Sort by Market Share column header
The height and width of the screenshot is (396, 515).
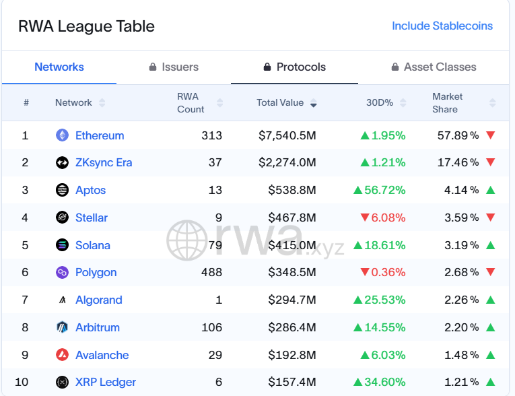tap(463, 103)
